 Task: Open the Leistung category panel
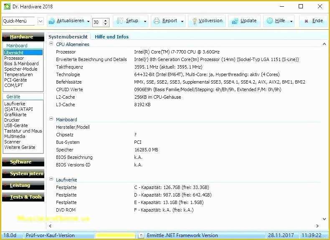(23, 185)
